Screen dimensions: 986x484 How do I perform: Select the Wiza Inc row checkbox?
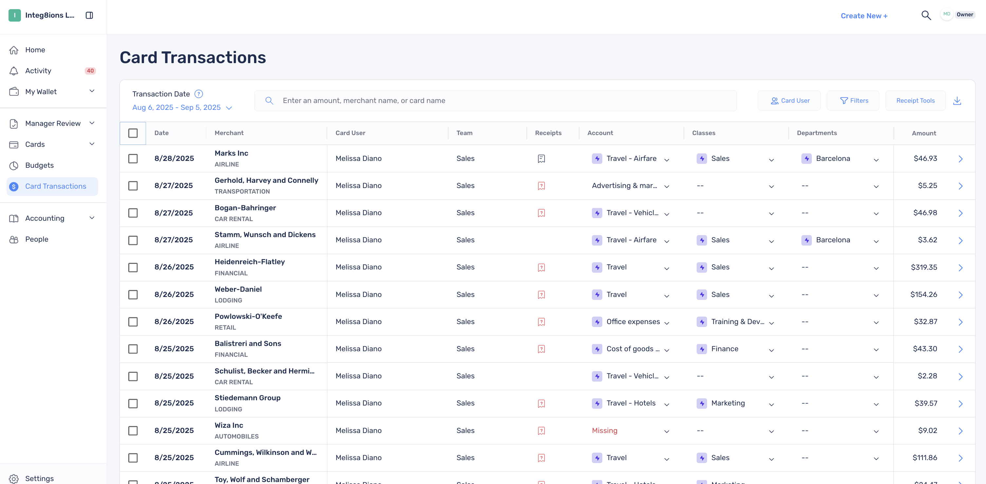pos(133,430)
